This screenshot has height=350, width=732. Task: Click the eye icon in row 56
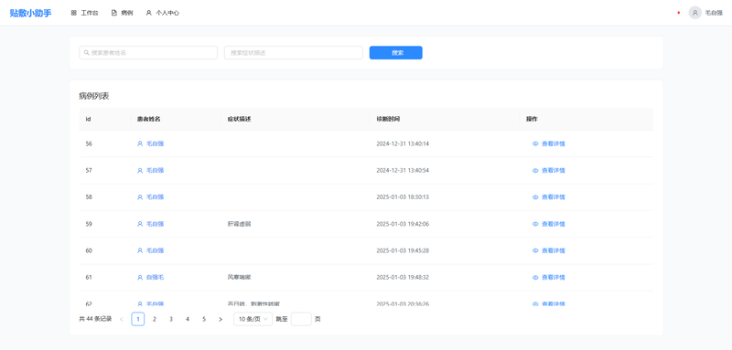pos(535,144)
